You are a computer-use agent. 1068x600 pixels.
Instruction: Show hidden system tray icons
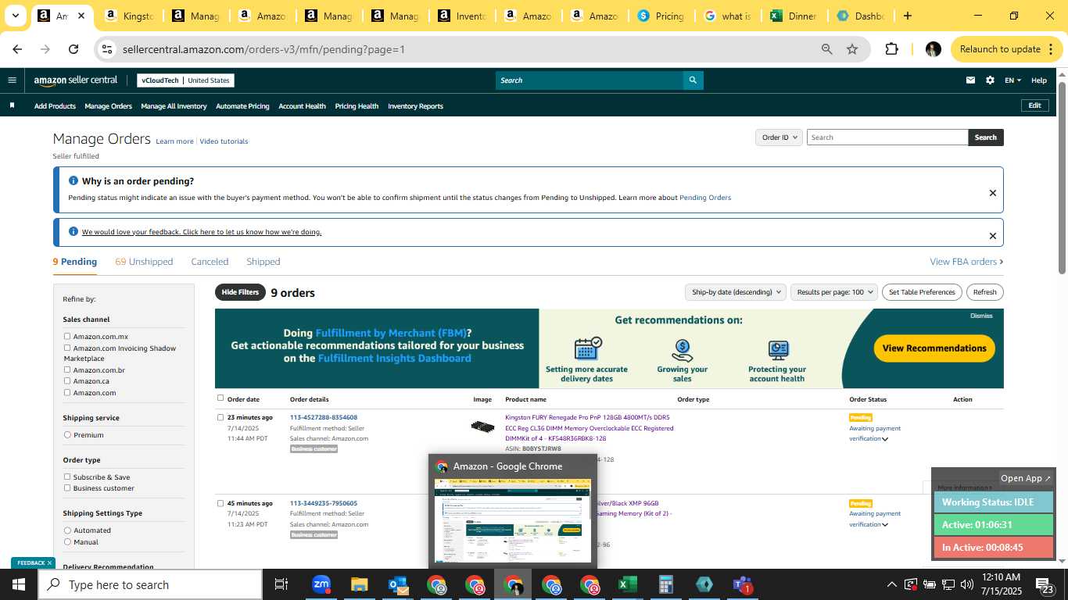point(891,584)
